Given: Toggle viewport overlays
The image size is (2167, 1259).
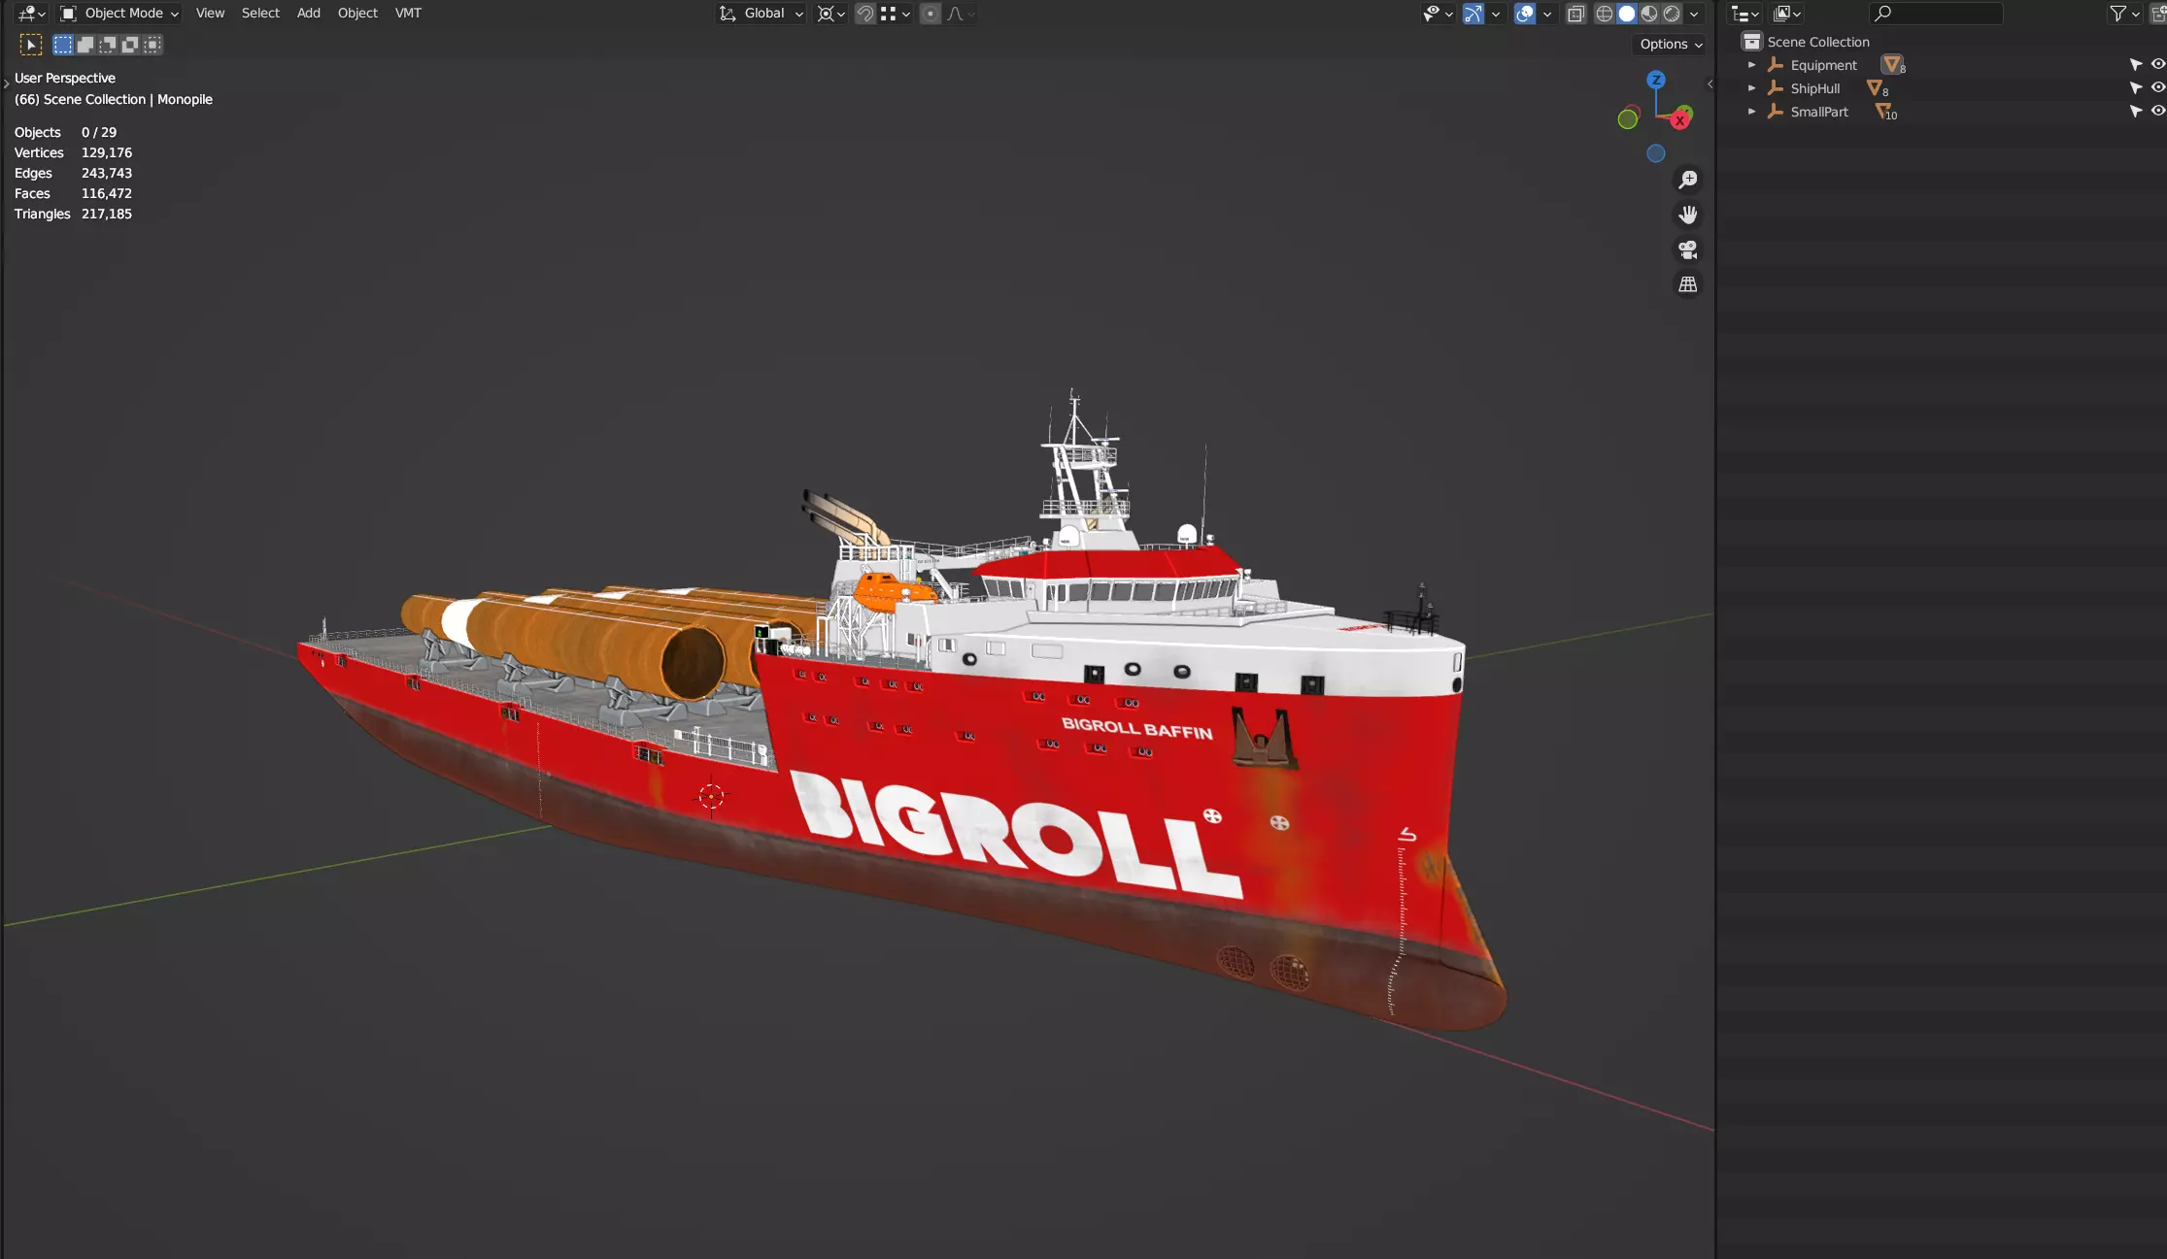Looking at the screenshot, I should pos(1525,14).
